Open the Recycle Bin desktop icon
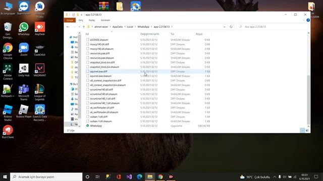The height and width of the screenshot is (181, 323). click(8, 30)
